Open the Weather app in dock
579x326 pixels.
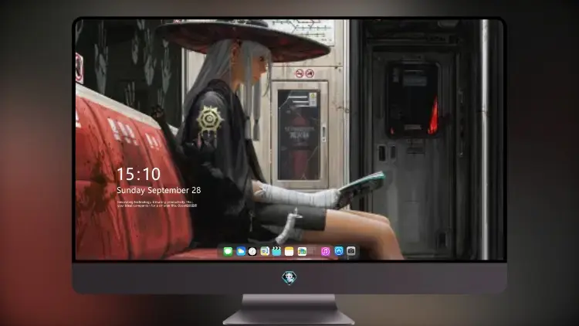point(240,251)
